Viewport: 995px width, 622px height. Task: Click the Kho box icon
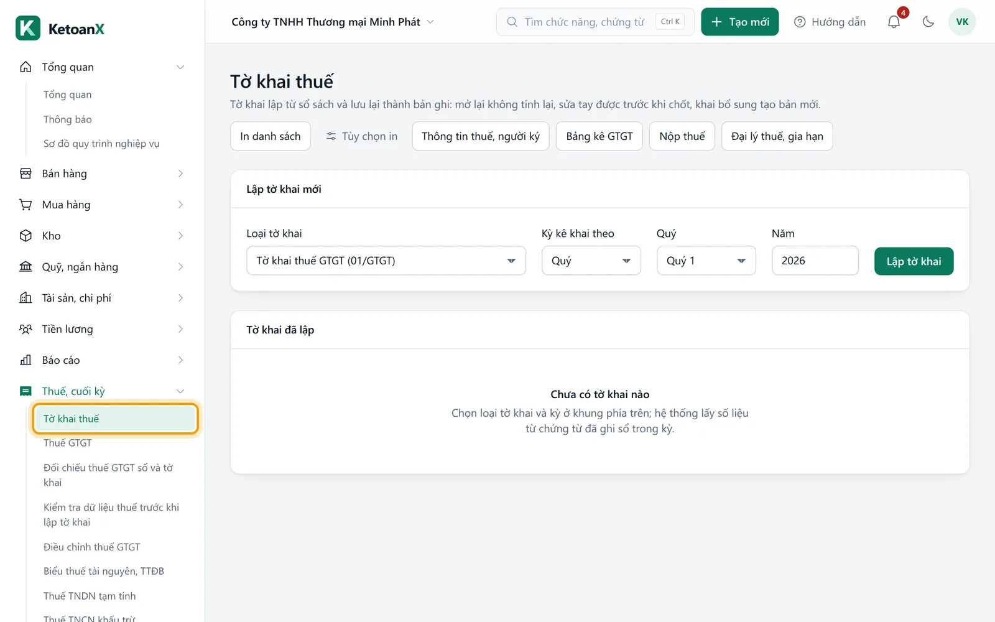coord(25,236)
